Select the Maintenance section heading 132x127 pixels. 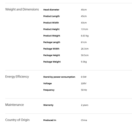pos(15,105)
